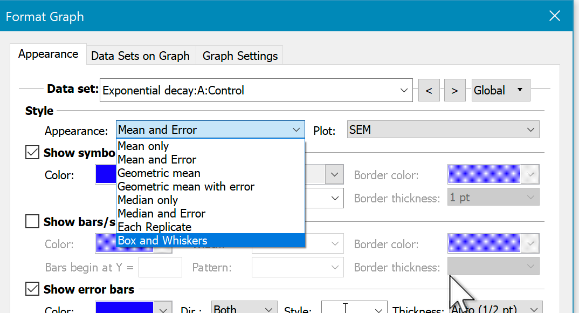579x313 pixels.
Task: Select Mean only option
Action: [x=143, y=146]
